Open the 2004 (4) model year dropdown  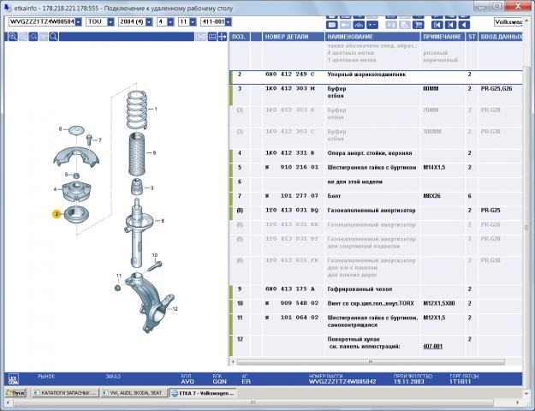coord(149,22)
